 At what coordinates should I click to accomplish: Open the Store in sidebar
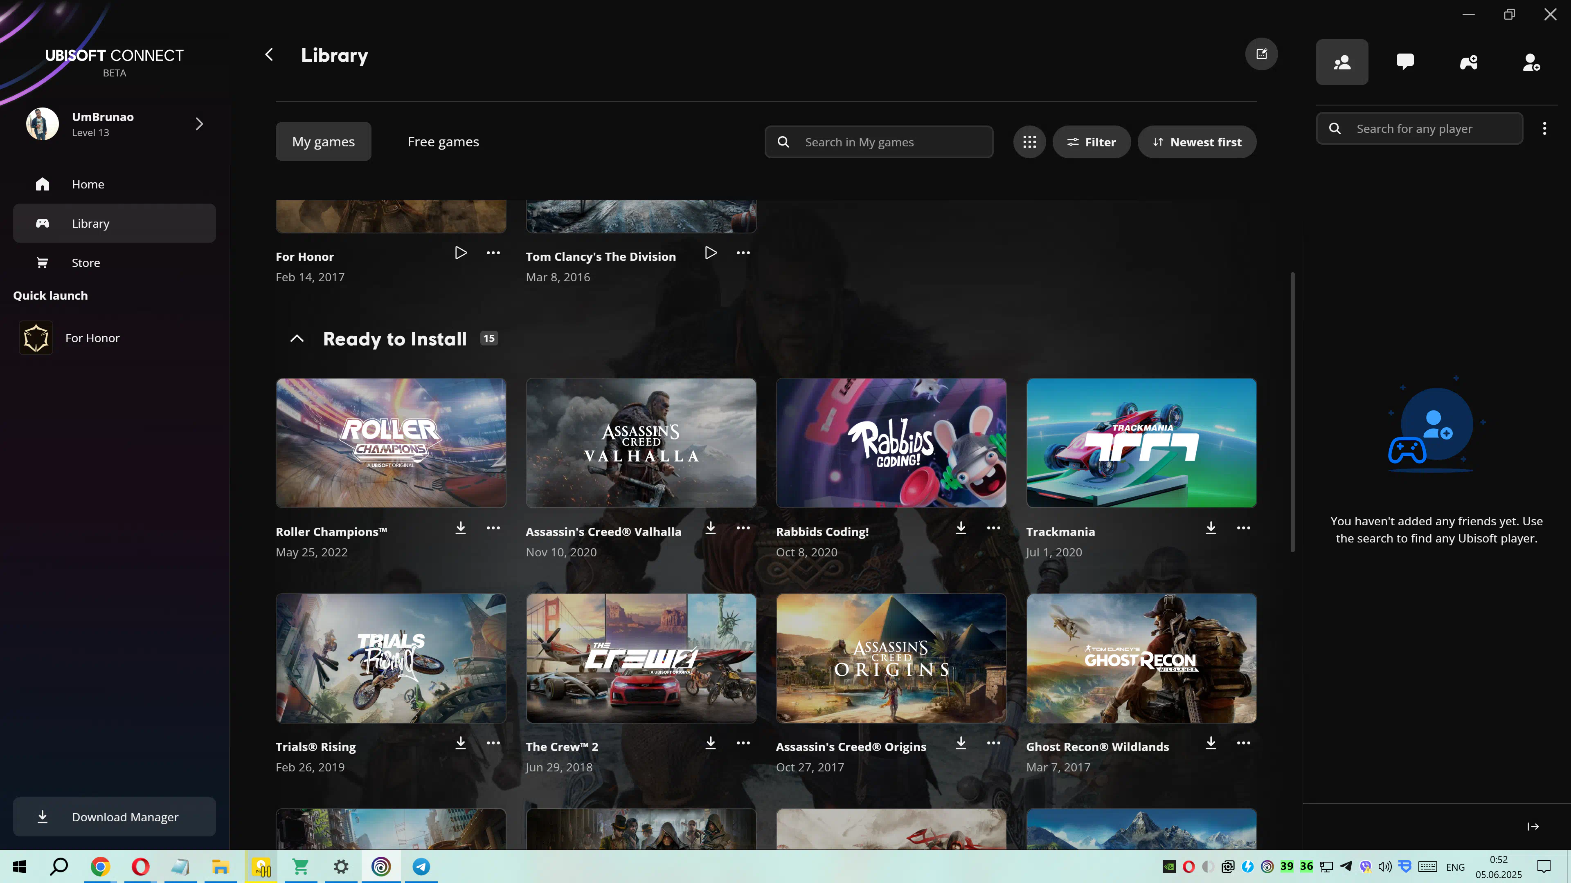click(115, 262)
